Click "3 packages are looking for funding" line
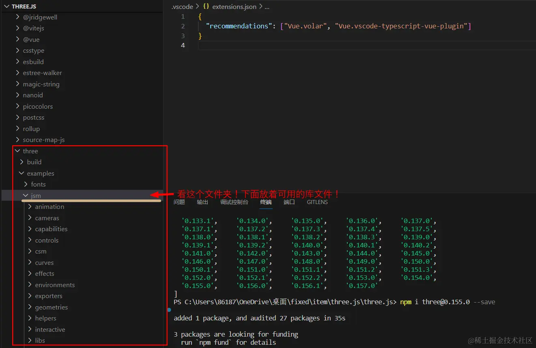The width and height of the screenshot is (536, 348). [236, 334]
